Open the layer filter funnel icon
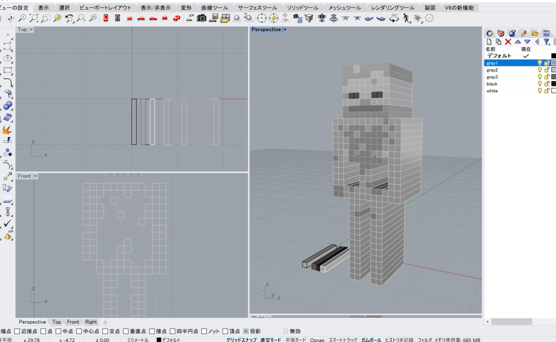 547,42
